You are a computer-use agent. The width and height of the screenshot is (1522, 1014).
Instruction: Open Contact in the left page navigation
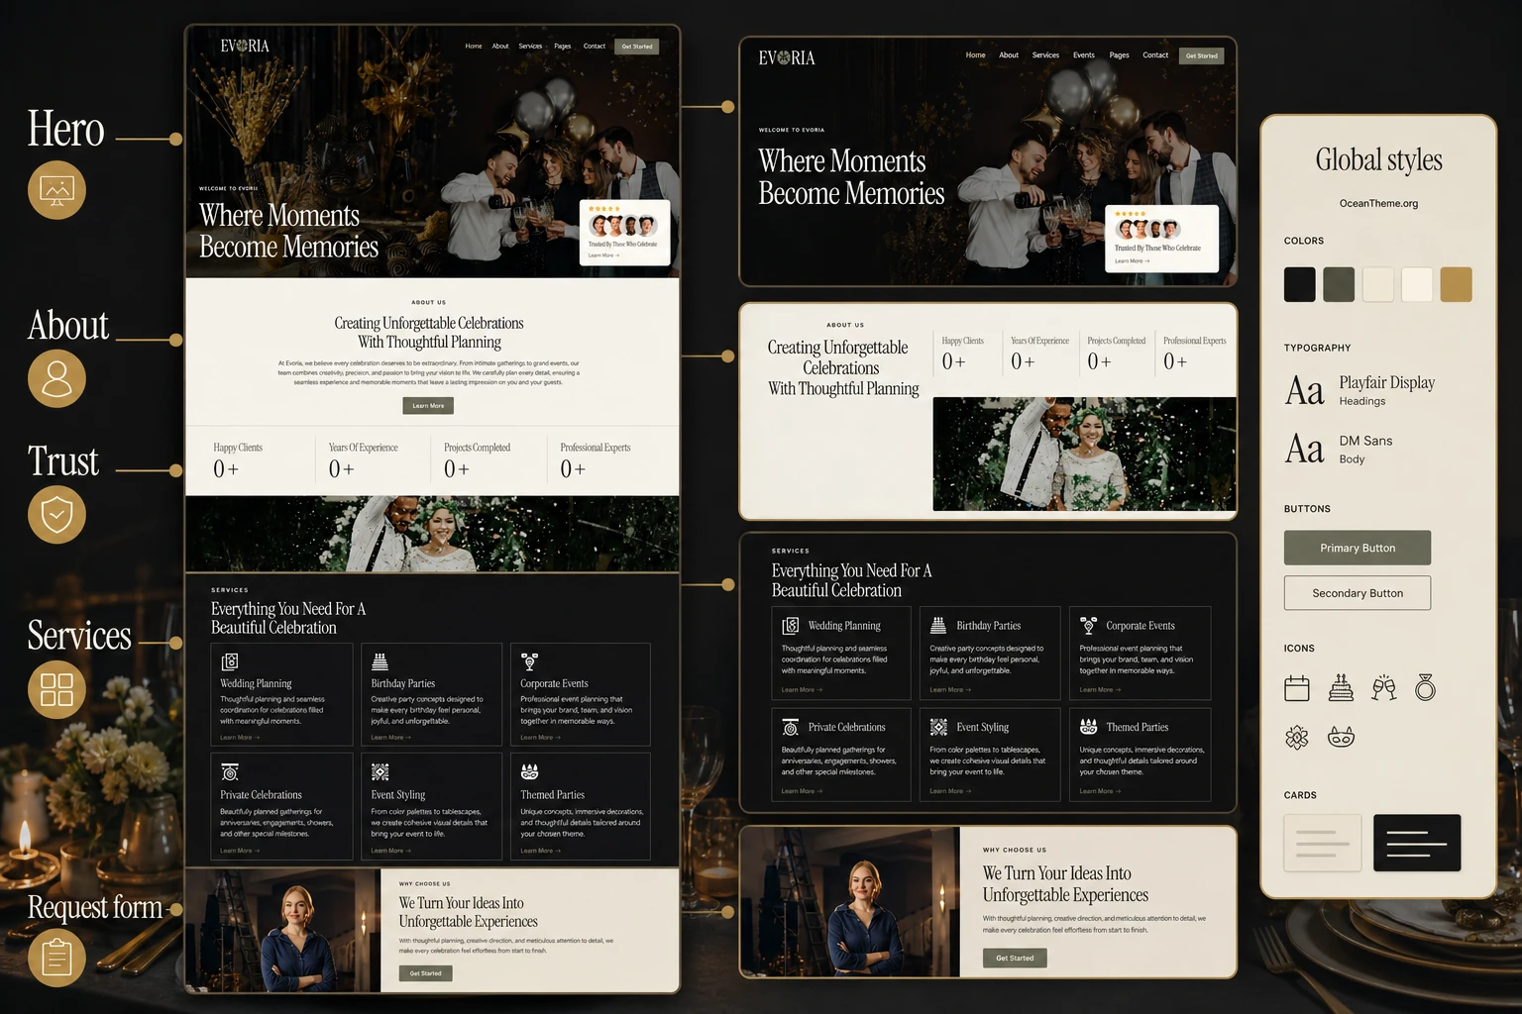(x=595, y=47)
